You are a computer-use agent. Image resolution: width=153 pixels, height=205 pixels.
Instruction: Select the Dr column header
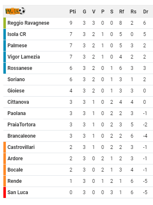coord(145,12)
